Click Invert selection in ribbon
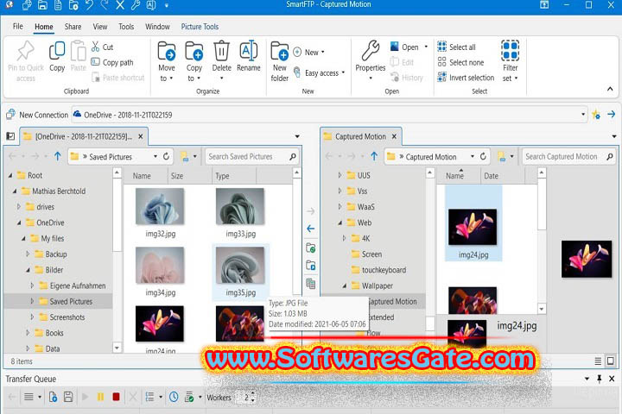The image size is (622, 414). [466, 78]
